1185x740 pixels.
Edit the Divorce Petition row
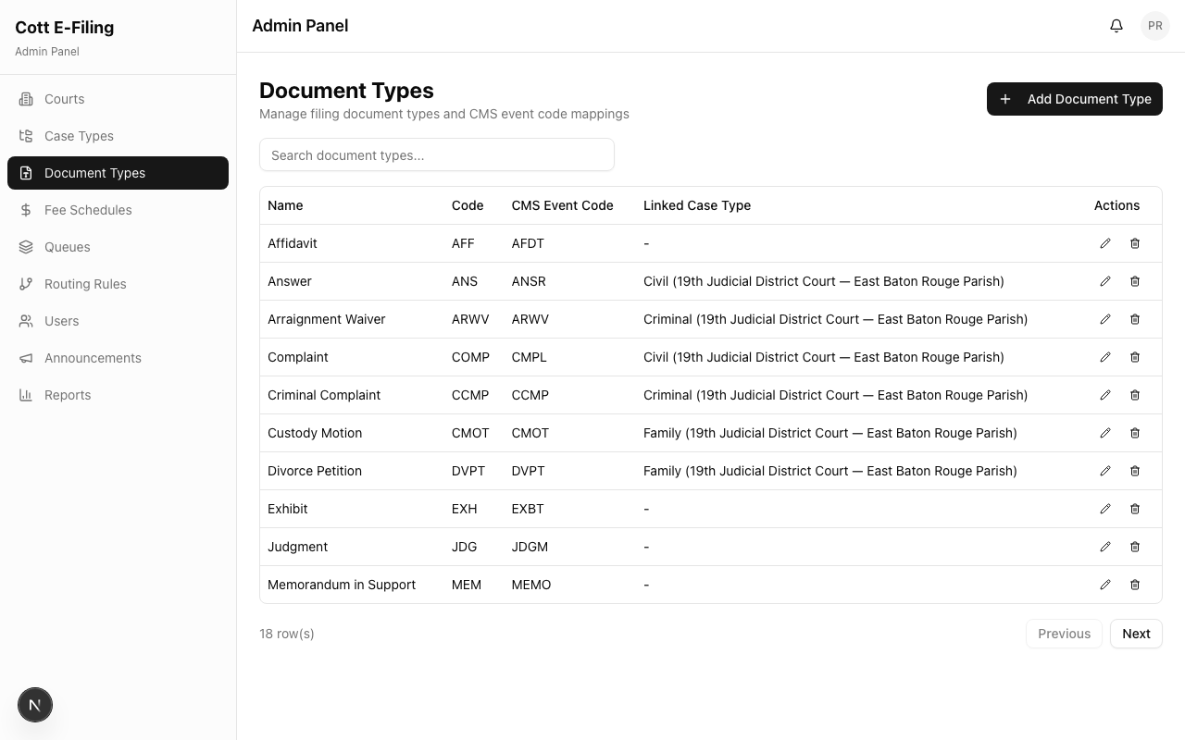pyautogui.click(x=1105, y=471)
